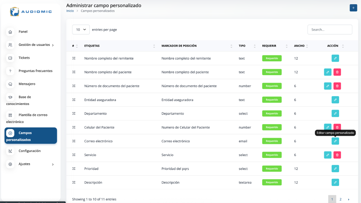Click the Inicio breadcrumb link
The image size is (361, 203).
coord(70,11)
